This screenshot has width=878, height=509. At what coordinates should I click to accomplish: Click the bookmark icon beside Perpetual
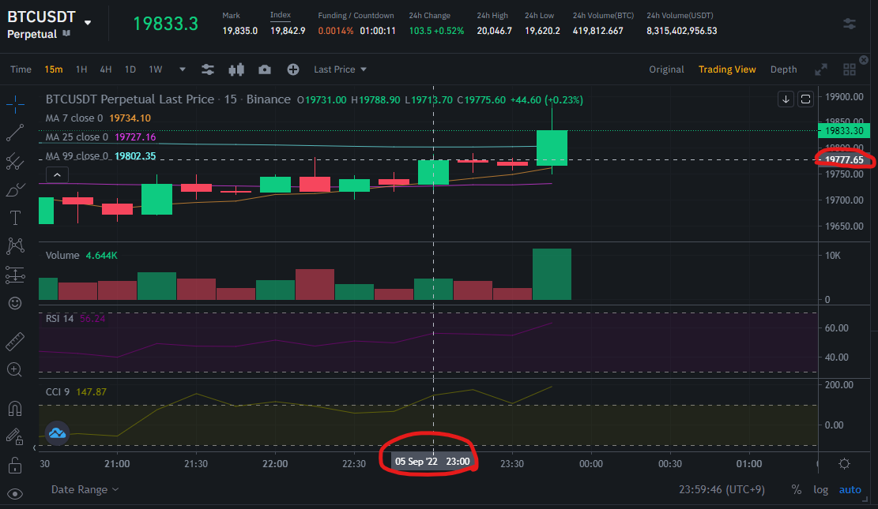[x=66, y=34]
